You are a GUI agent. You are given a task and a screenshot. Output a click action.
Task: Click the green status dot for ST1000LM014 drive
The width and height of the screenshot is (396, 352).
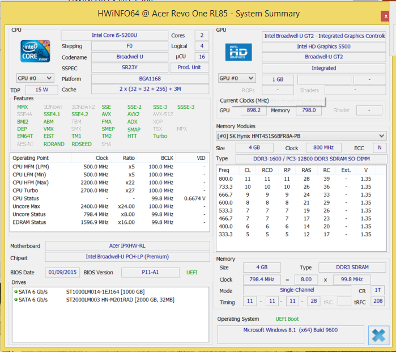point(16,291)
